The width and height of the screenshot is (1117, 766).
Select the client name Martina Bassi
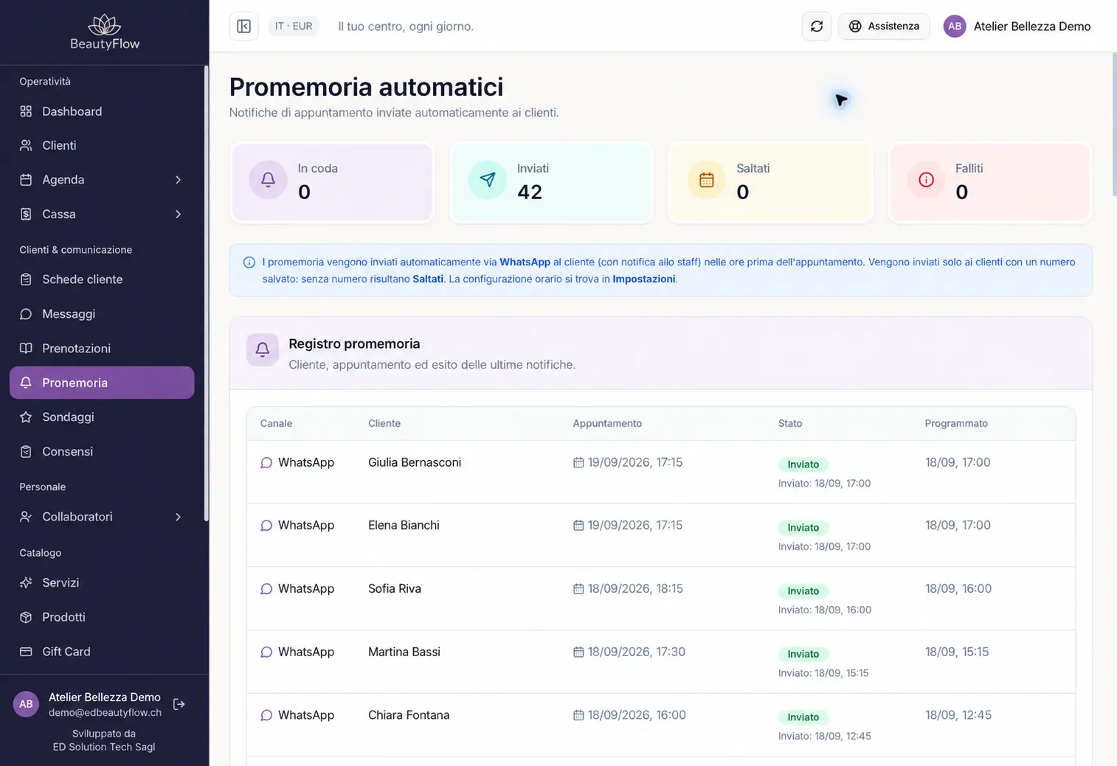point(404,652)
